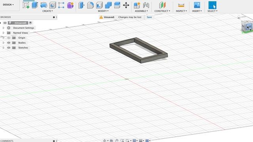Pick the Combine tool icon
The width and height of the screenshot is (253, 142).
(108, 5)
